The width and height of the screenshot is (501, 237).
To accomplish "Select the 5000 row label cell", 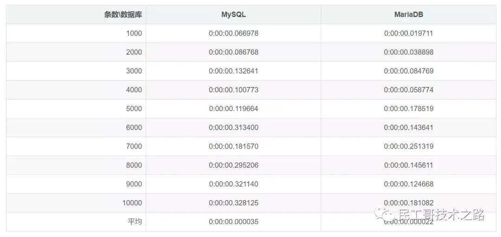I will tap(134, 109).
